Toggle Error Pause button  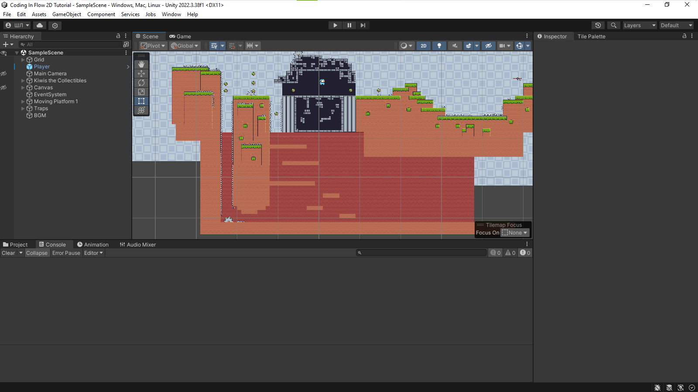pos(66,253)
